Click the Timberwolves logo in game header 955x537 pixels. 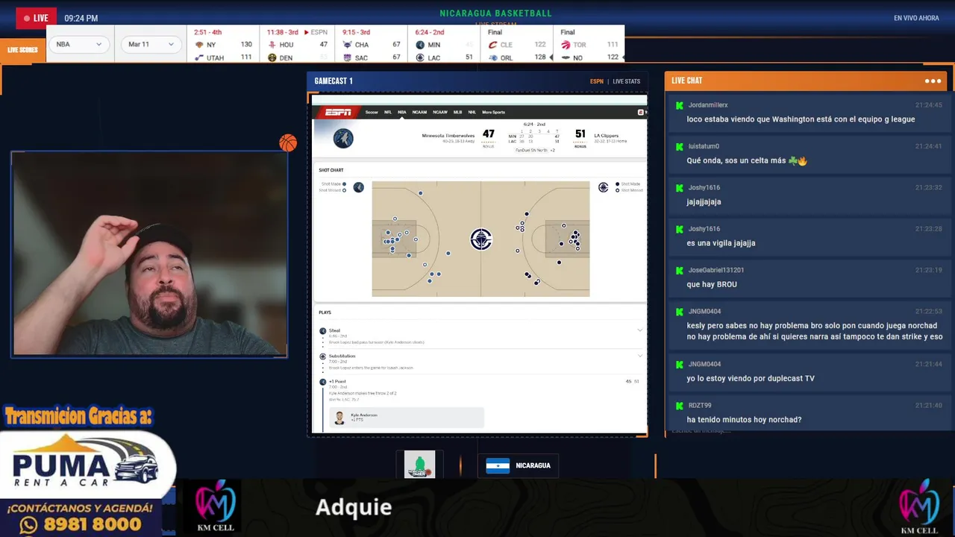click(342, 138)
